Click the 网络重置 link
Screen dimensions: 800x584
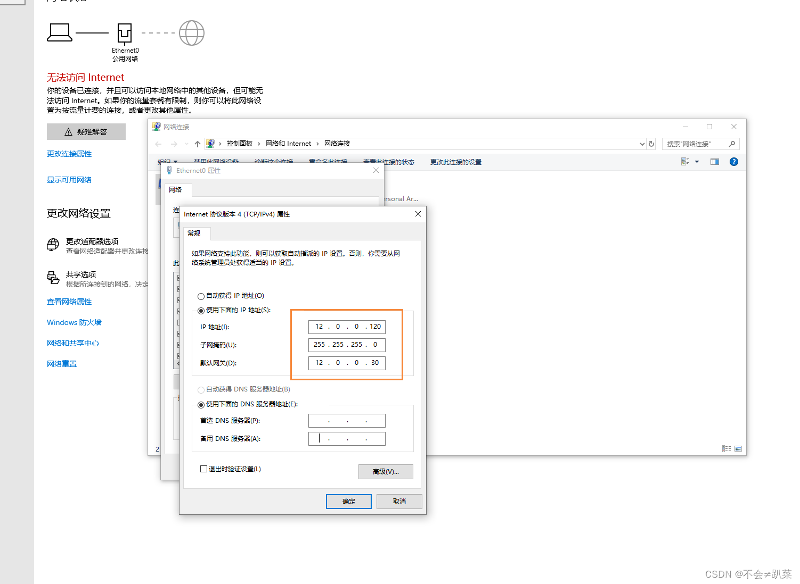[62, 364]
